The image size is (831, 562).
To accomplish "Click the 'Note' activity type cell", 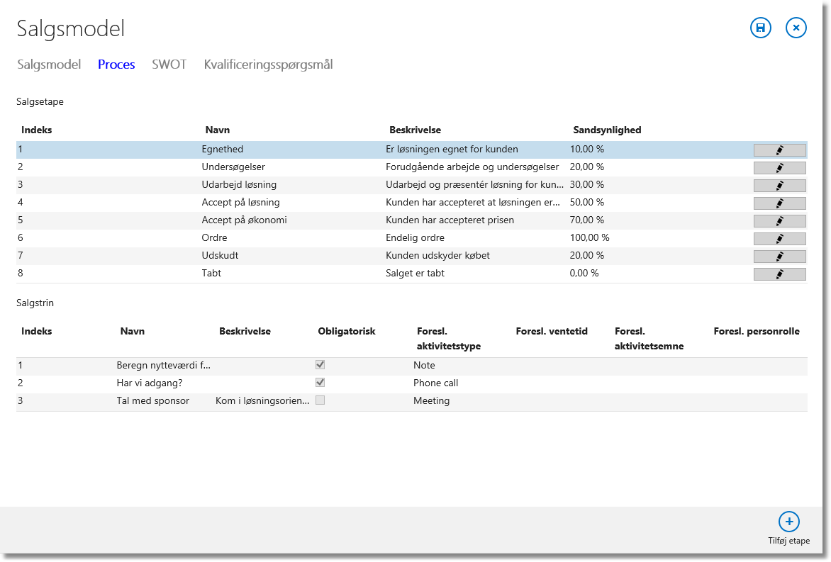I will point(424,366).
